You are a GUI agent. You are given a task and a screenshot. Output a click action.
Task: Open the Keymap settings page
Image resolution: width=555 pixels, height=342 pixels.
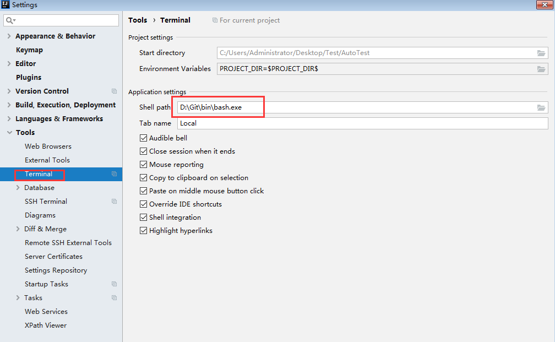click(x=29, y=50)
